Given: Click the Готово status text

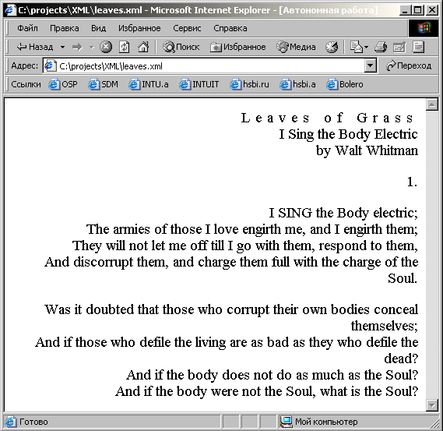Looking at the screenshot, I should coord(33,422).
